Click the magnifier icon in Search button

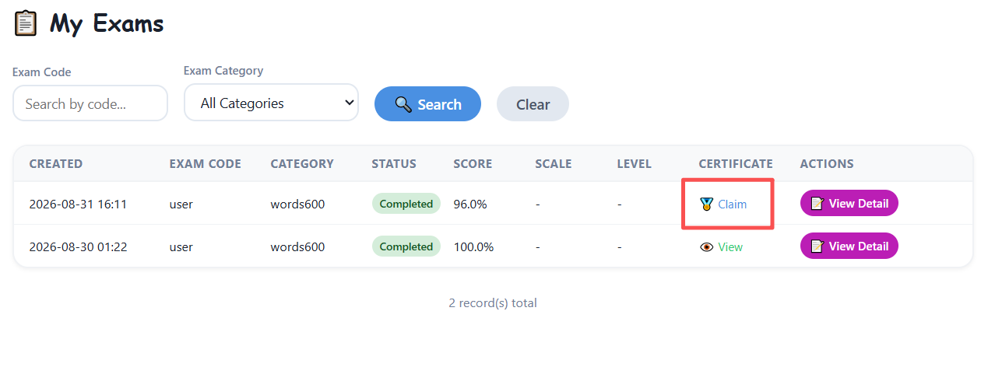point(403,104)
